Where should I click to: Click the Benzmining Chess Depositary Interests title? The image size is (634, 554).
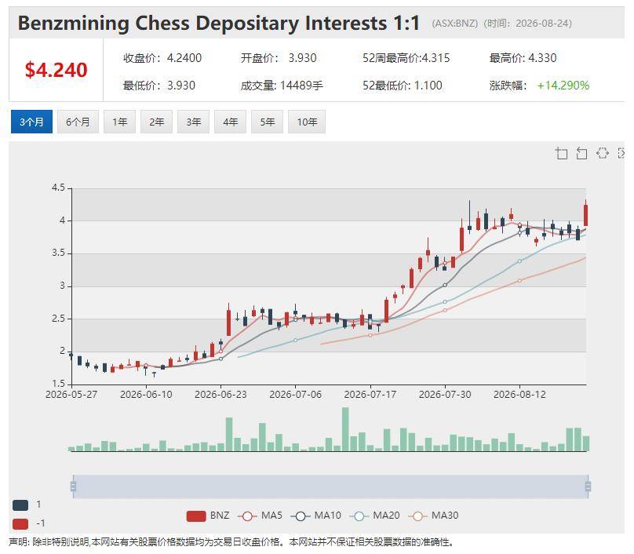(x=219, y=23)
